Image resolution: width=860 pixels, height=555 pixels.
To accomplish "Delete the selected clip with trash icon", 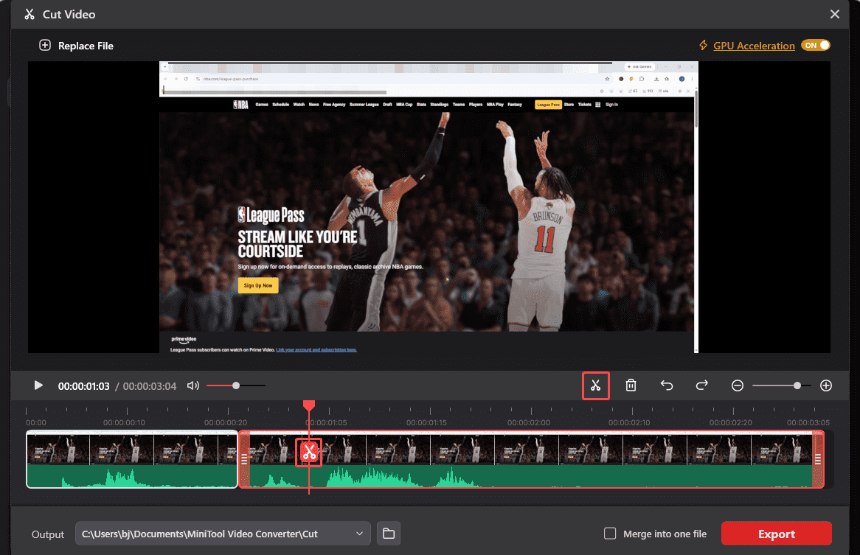I will (x=631, y=385).
